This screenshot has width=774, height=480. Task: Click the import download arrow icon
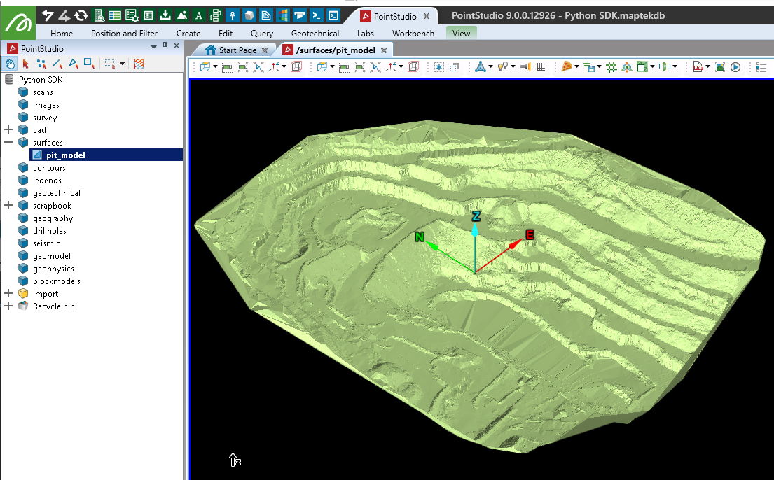(165, 15)
